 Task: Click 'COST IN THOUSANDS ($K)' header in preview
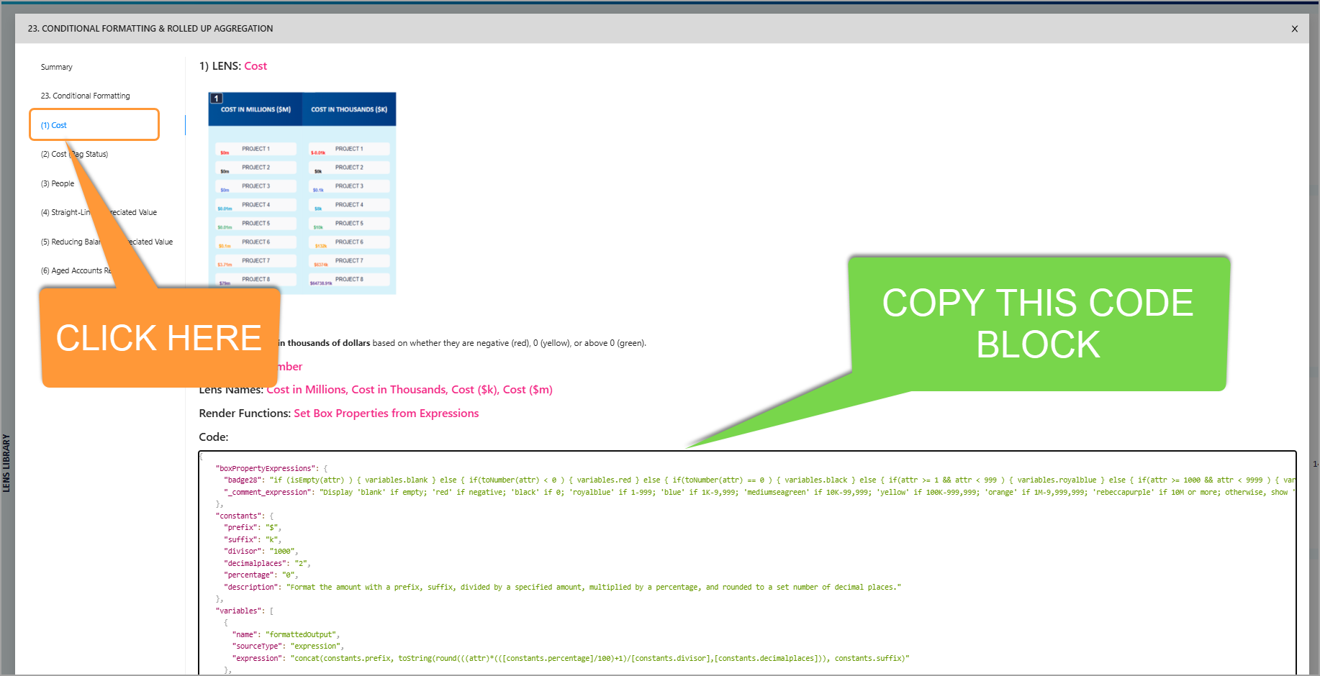point(349,109)
